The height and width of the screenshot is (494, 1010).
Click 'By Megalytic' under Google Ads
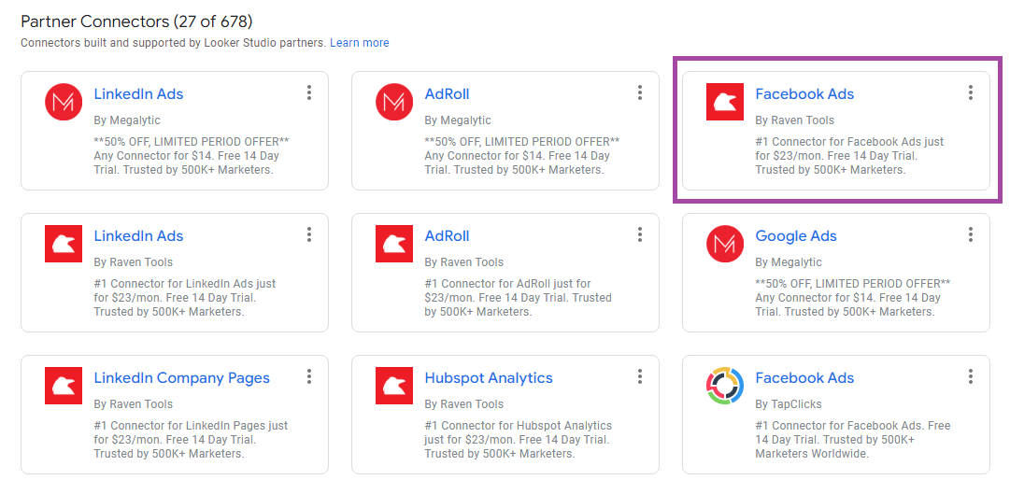(789, 262)
